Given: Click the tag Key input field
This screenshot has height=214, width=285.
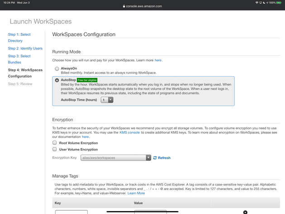Looking at the screenshot, I should click(71, 212).
